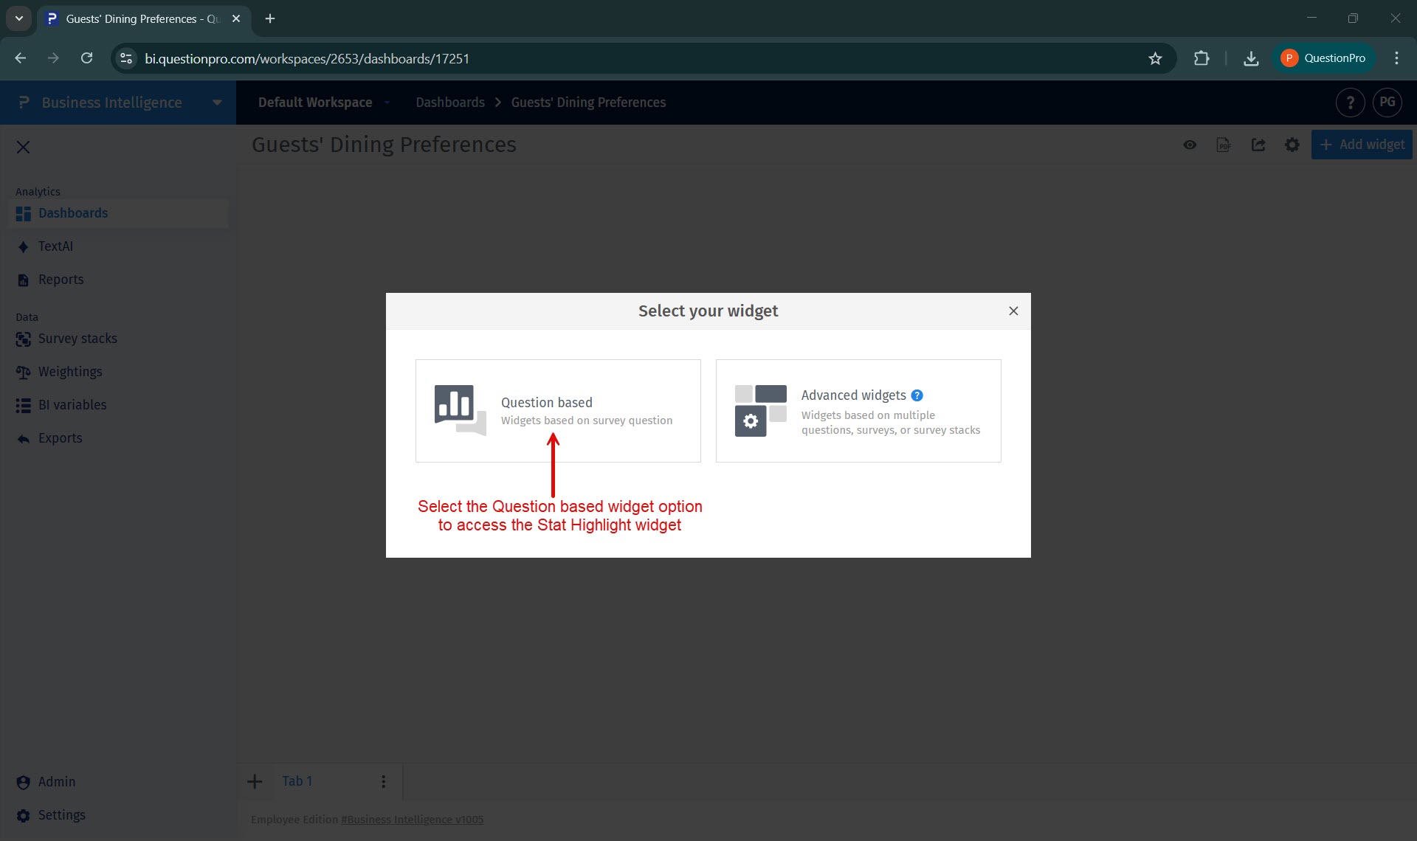This screenshot has height=841, width=1417.
Task: Switch to Tab 1 in the dashboard
Action: (297, 781)
